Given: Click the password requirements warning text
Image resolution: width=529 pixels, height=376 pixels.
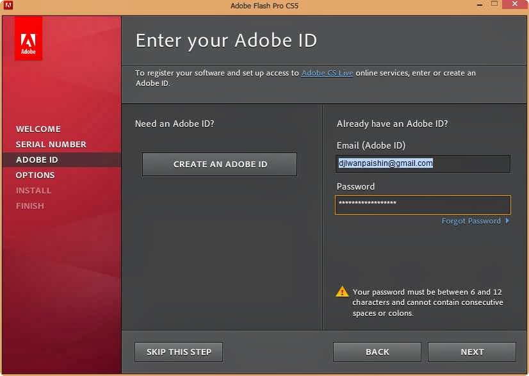Looking at the screenshot, I should click(x=428, y=302).
